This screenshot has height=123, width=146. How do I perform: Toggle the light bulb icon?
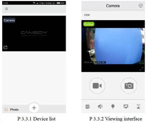pyautogui.click(x=113, y=106)
